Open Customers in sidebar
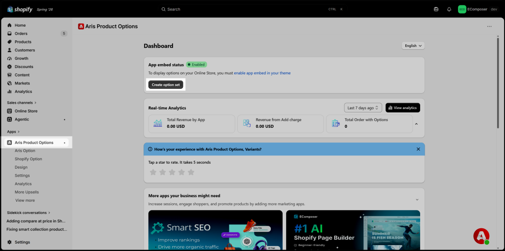Screen dimensions: 505x251 25,50
